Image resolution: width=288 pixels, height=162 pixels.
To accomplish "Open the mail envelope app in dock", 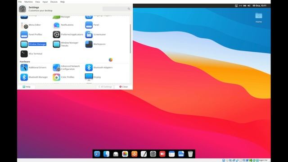I will coord(116,154).
